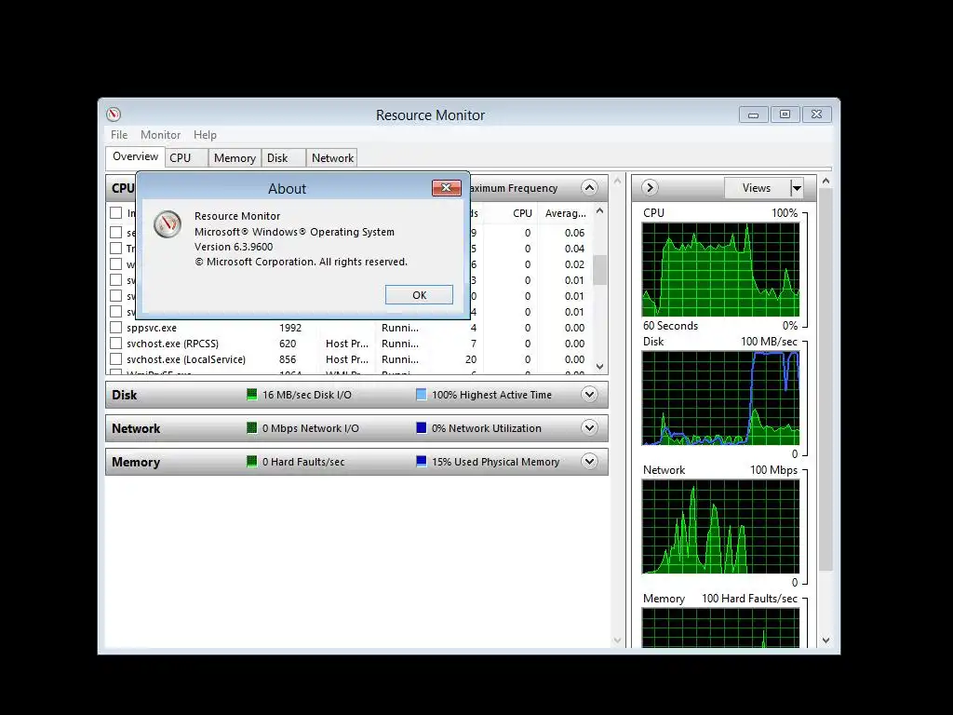Image resolution: width=953 pixels, height=715 pixels.
Task: Open the Help menu
Action: coord(205,135)
